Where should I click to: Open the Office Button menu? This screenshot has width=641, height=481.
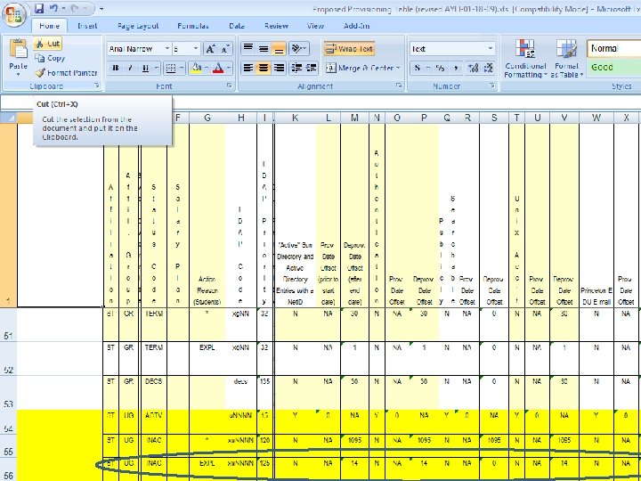pos(14,14)
